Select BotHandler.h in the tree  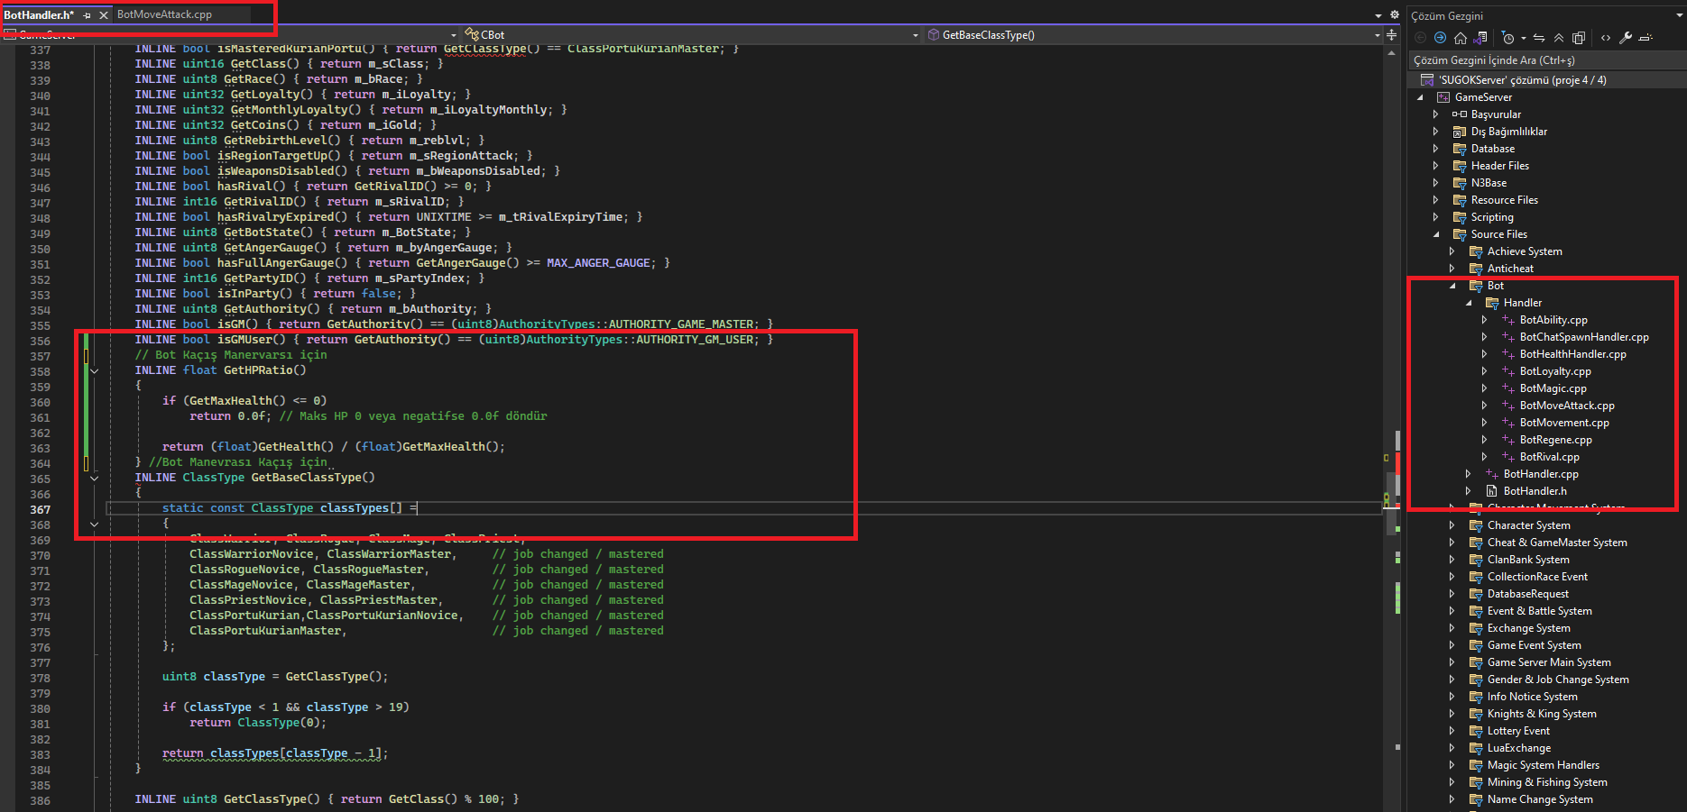[x=1535, y=491]
